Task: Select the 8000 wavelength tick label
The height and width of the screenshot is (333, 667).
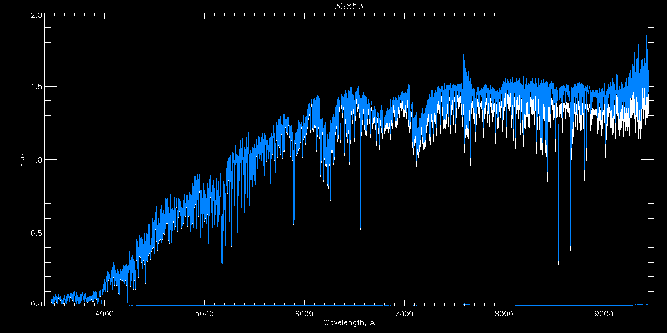Action: coord(504,312)
